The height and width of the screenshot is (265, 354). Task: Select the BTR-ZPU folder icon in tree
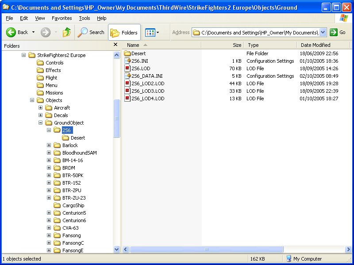[57, 190]
